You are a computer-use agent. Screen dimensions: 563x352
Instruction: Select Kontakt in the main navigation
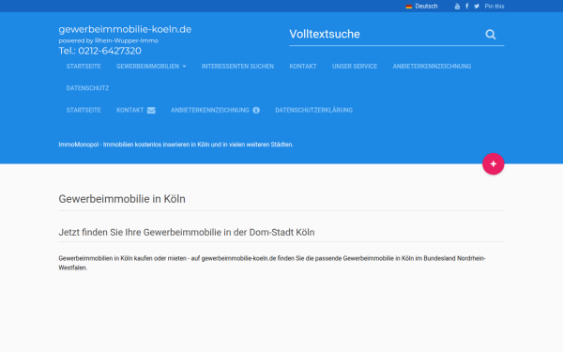tap(303, 67)
